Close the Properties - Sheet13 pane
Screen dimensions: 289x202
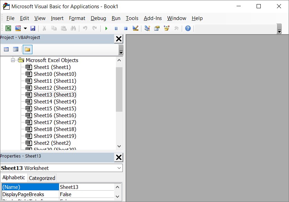[119, 158]
